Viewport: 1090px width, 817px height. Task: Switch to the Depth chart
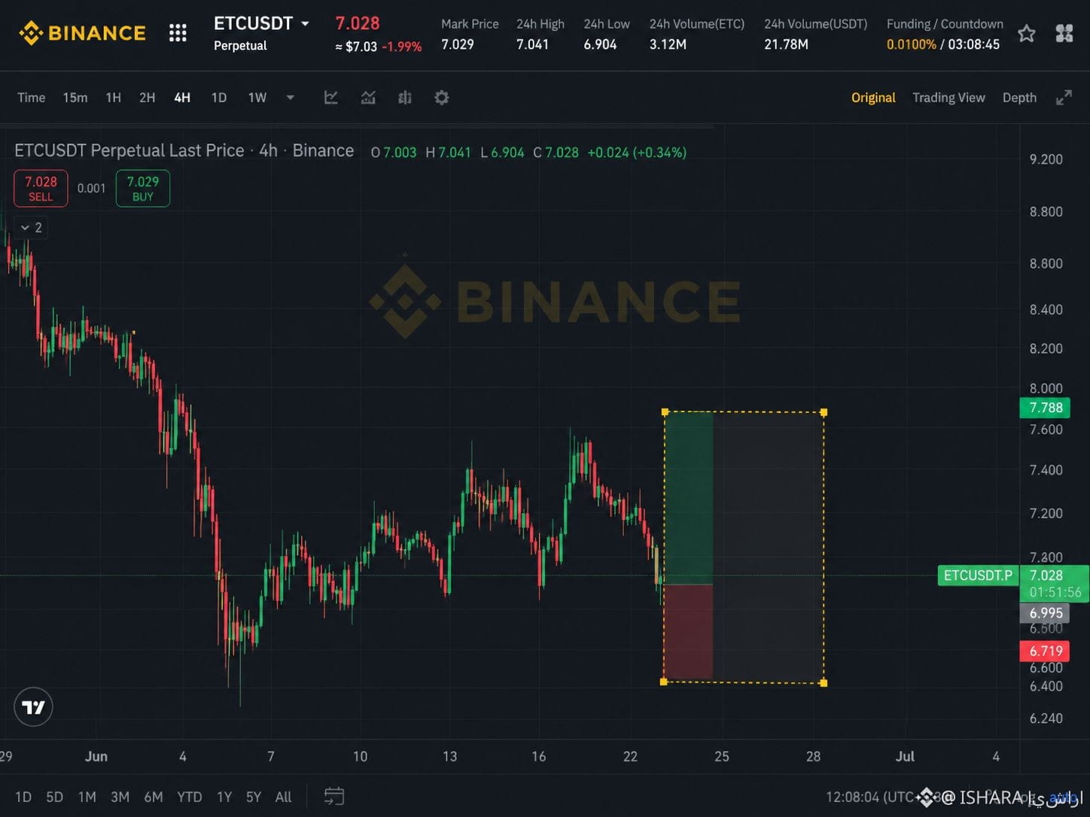(x=1019, y=98)
